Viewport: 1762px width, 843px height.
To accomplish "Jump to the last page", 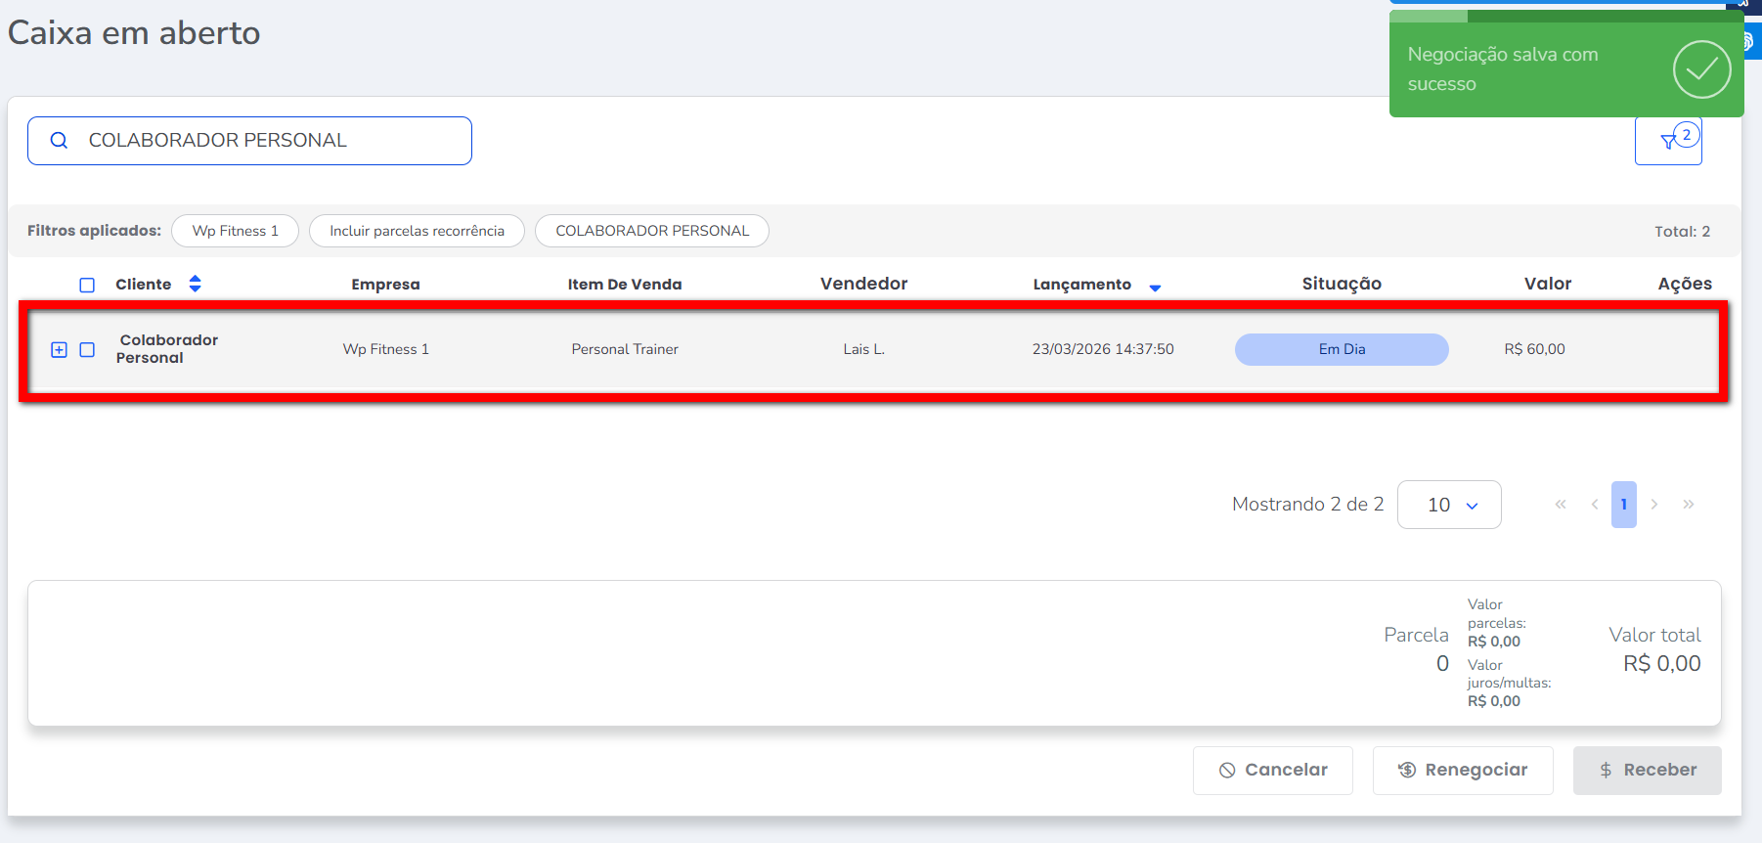I will 1689,505.
